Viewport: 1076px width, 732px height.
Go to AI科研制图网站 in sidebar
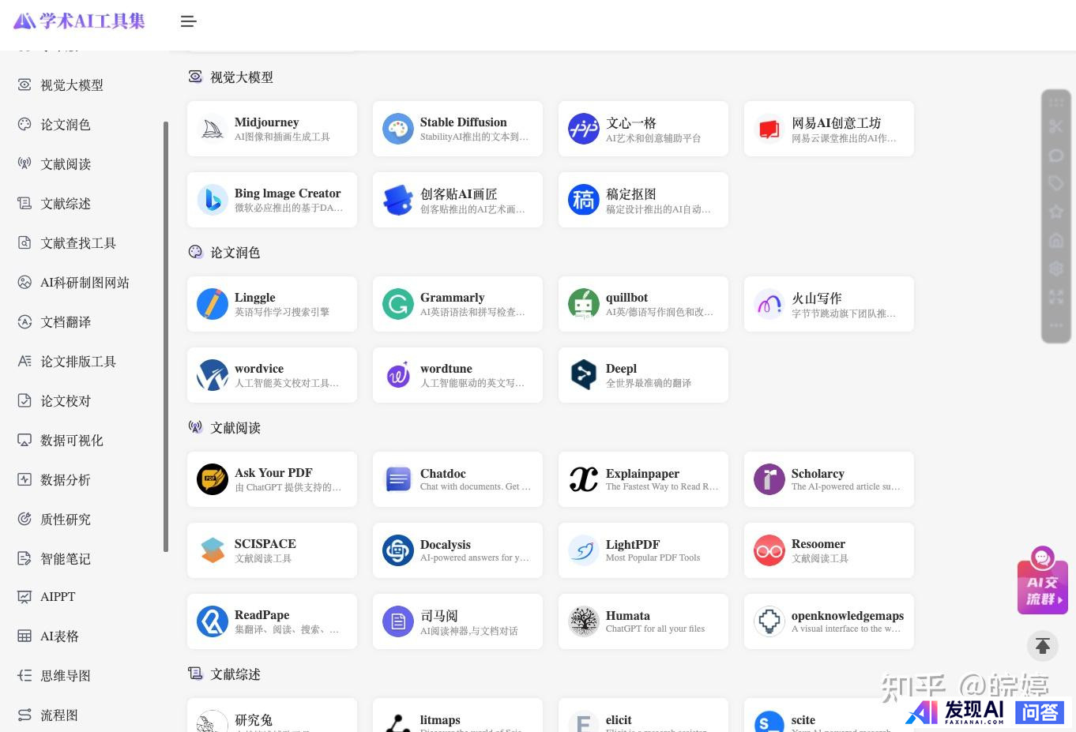[85, 283]
